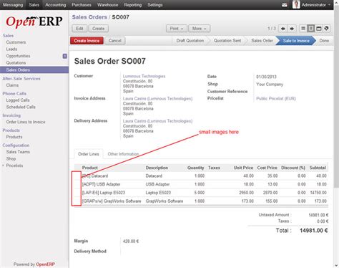
Task: Click Sale to Invoice status step
Action: point(296,41)
